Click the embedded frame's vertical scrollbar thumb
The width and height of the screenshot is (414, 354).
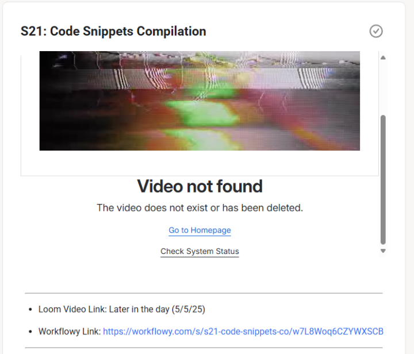pos(383,180)
